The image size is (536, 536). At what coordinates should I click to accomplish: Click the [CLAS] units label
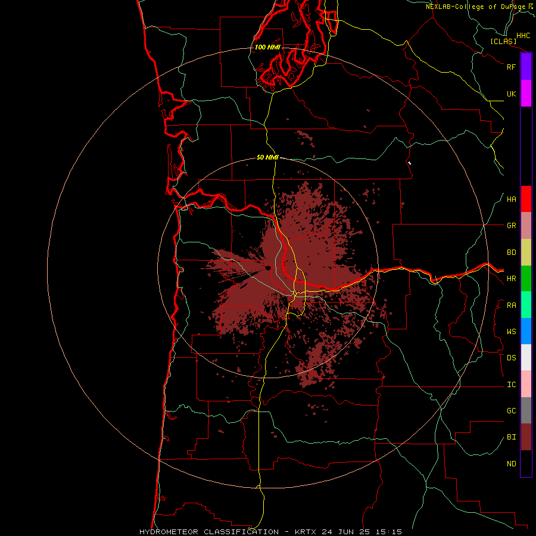pyautogui.click(x=503, y=41)
